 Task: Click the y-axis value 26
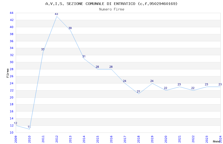(x=12, y=76)
